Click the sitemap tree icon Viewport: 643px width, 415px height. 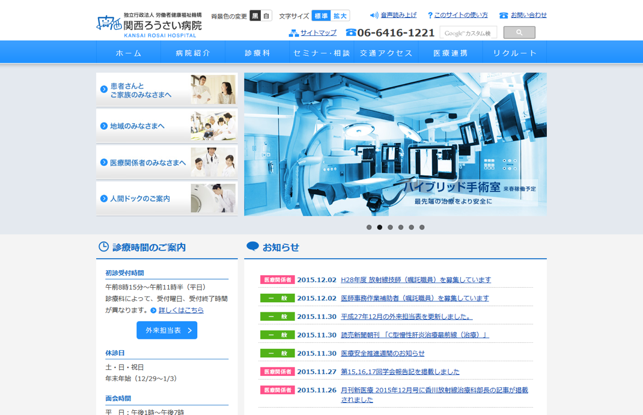click(x=294, y=33)
